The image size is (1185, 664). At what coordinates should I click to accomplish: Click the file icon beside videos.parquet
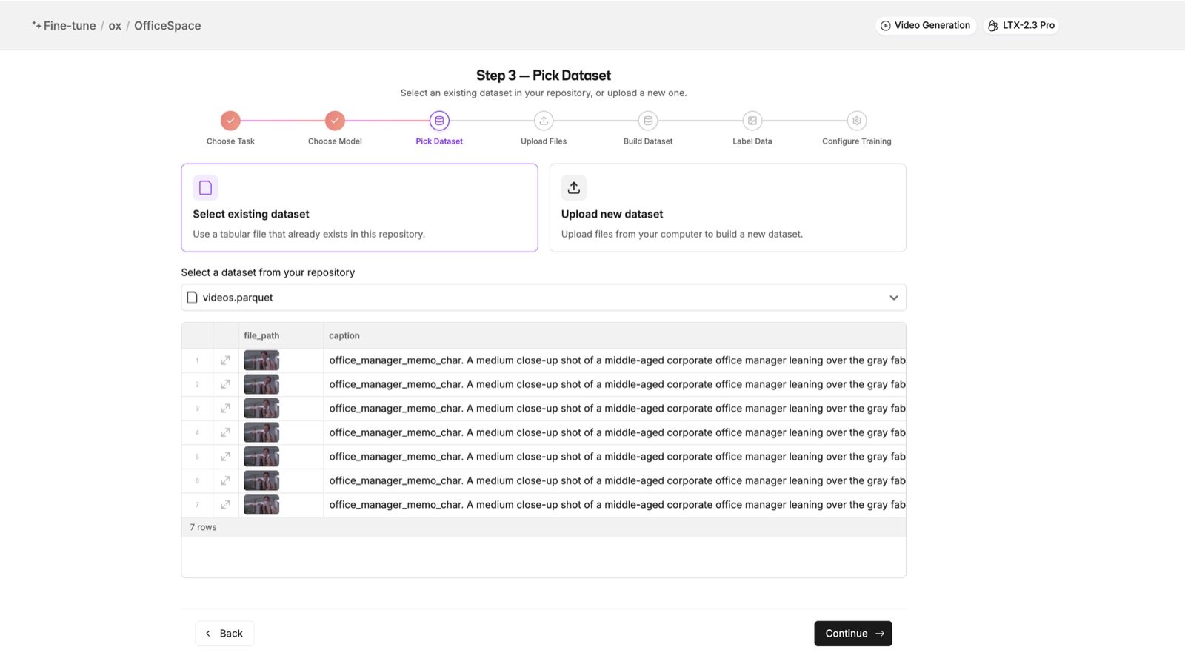pyautogui.click(x=193, y=298)
